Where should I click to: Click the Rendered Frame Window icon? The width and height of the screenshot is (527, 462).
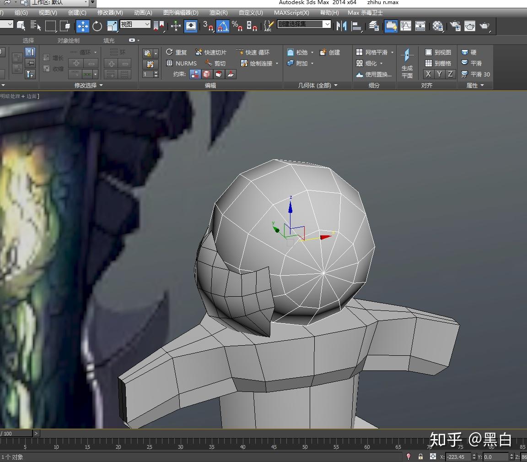pos(470,26)
